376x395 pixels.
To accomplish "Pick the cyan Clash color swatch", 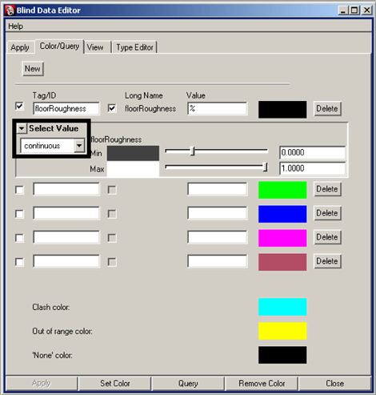I will pos(282,307).
